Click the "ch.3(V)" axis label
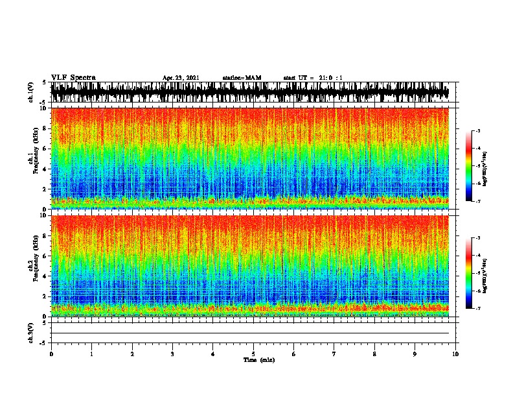Screen dimensions: 513x397 (x=31, y=333)
